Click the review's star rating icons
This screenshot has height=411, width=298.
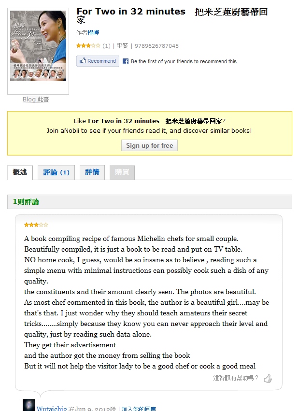tap(36, 225)
